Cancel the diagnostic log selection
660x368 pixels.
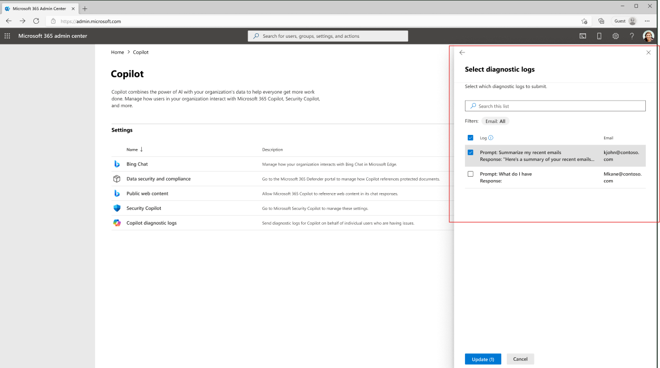pos(520,359)
